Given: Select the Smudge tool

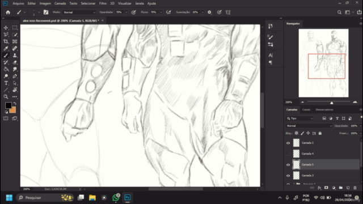Looking at the screenshot, I should tap(15, 69).
